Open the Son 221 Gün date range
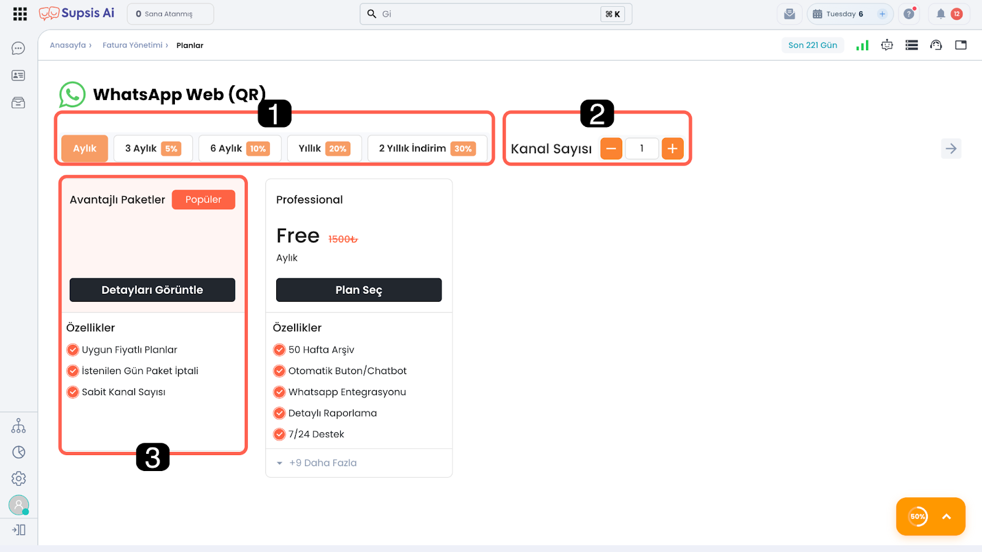 click(x=813, y=45)
